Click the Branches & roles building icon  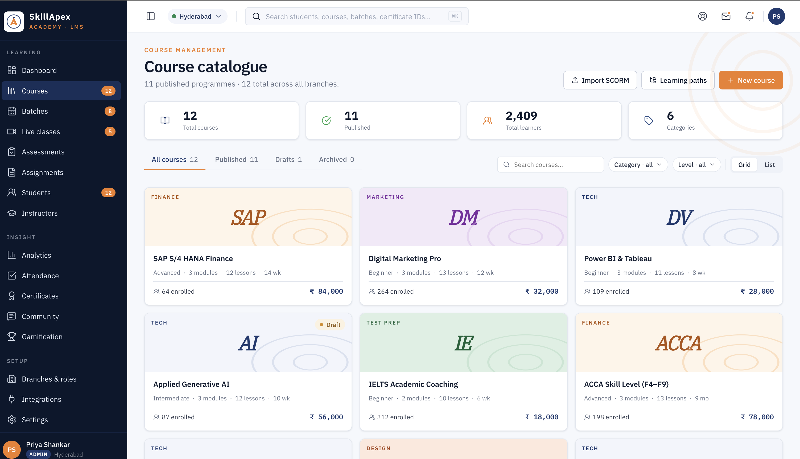[12, 379]
